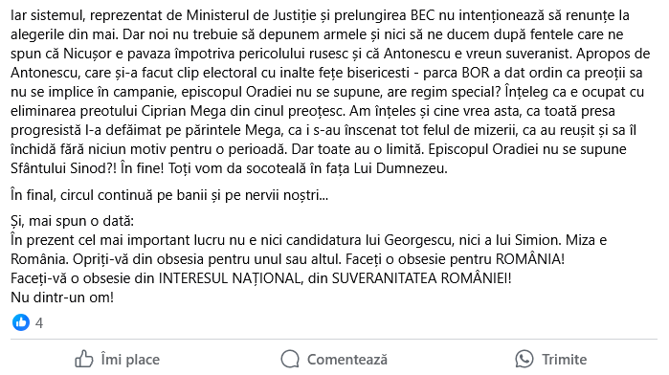Click the name 'Ciprian Mega' in the post
The image size is (669, 375).
[x=184, y=111]
